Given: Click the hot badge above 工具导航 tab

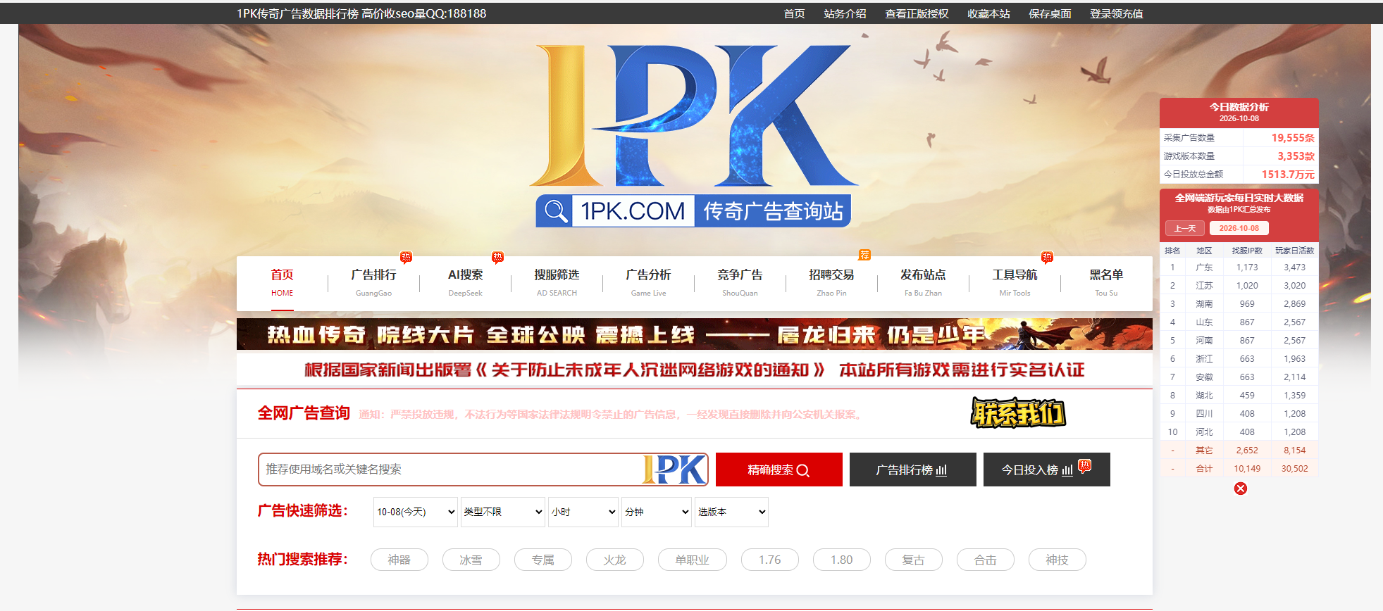Looking at the screenshot, I should point(1047,257).
